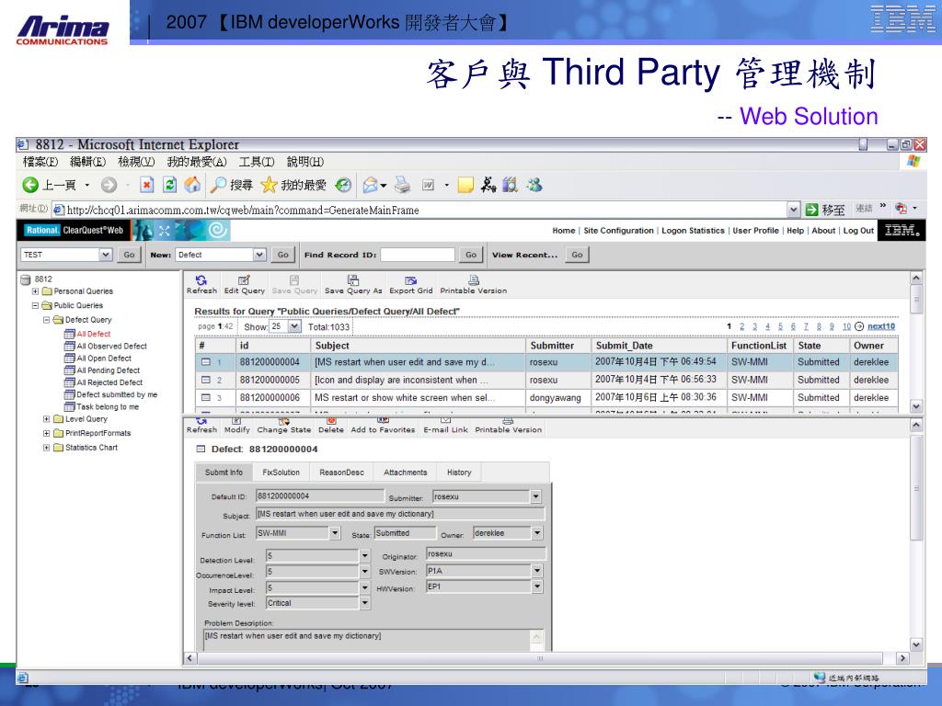
Task: Click the Log Out link
Action: coord(858,231)
